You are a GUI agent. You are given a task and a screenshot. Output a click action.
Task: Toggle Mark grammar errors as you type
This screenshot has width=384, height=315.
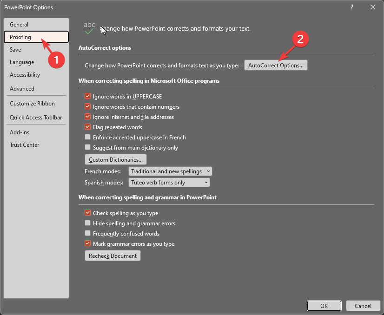87,243
